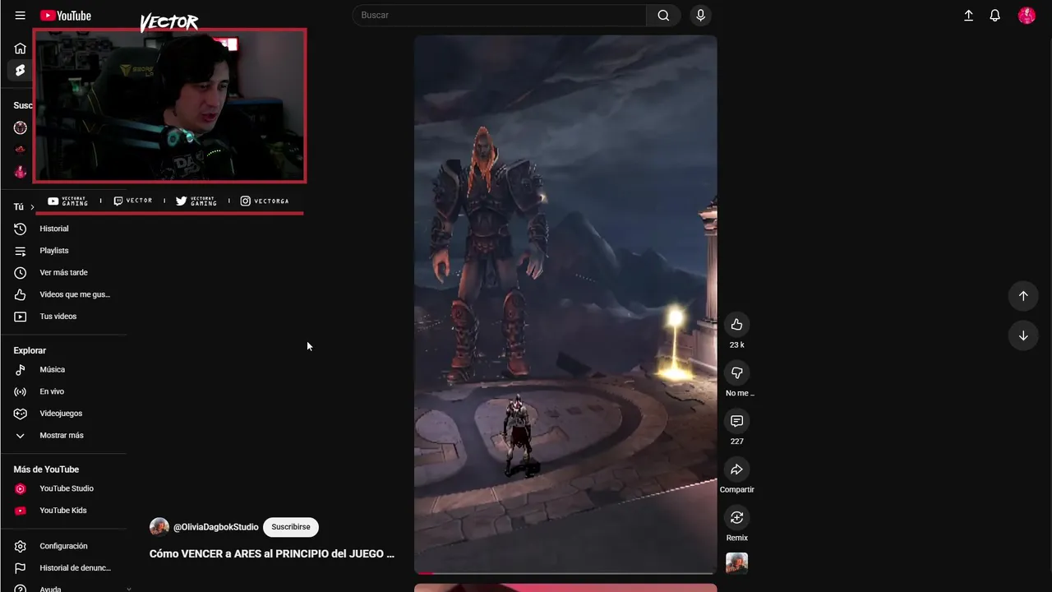Click the Playlists list icon
The width and height of the screenshot is (1052, 592).
coord(21,251)
